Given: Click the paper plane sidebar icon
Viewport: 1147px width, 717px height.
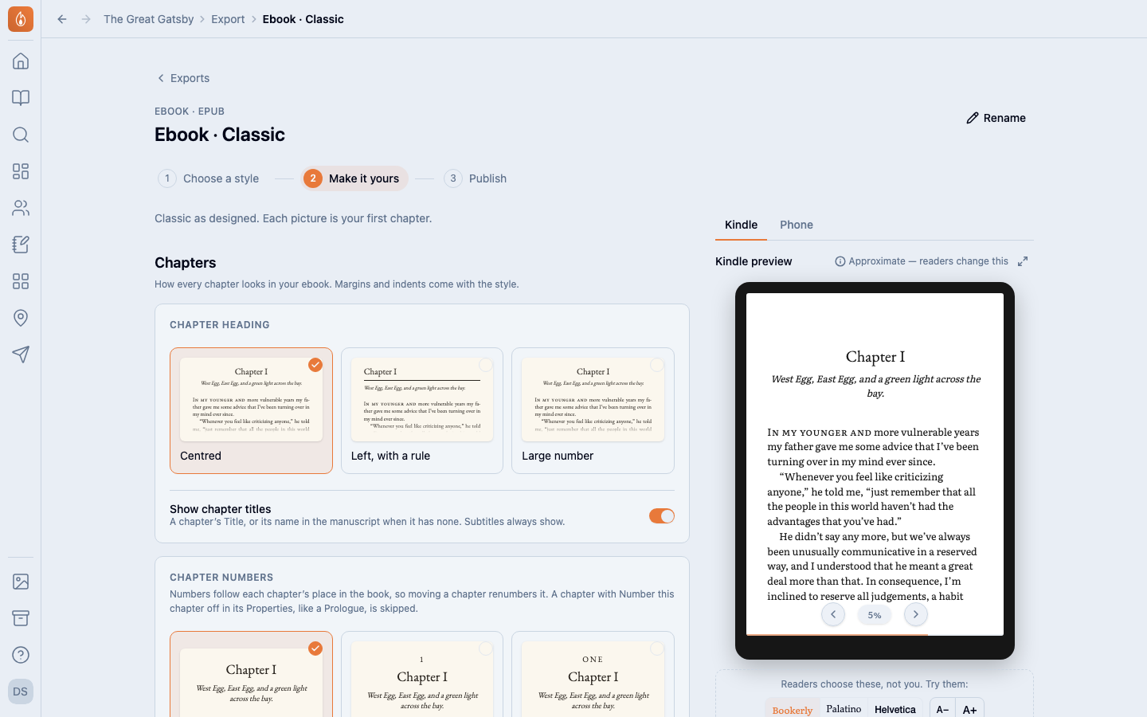Looking at the screenshot, I should tap(21, 355).
